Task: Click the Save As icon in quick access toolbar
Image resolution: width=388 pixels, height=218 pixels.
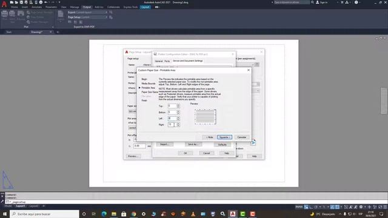Action: point(26,2)
